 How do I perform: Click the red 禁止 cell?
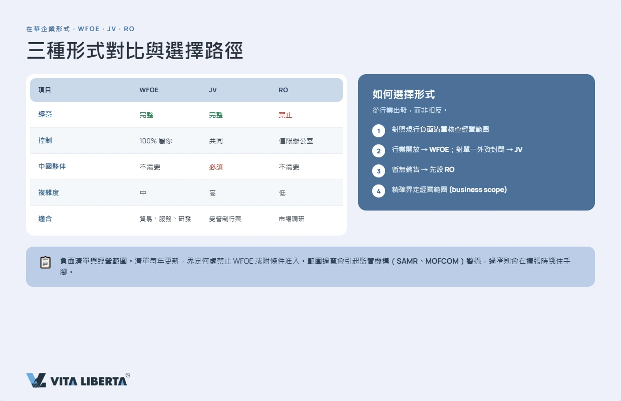click(285, 115)
